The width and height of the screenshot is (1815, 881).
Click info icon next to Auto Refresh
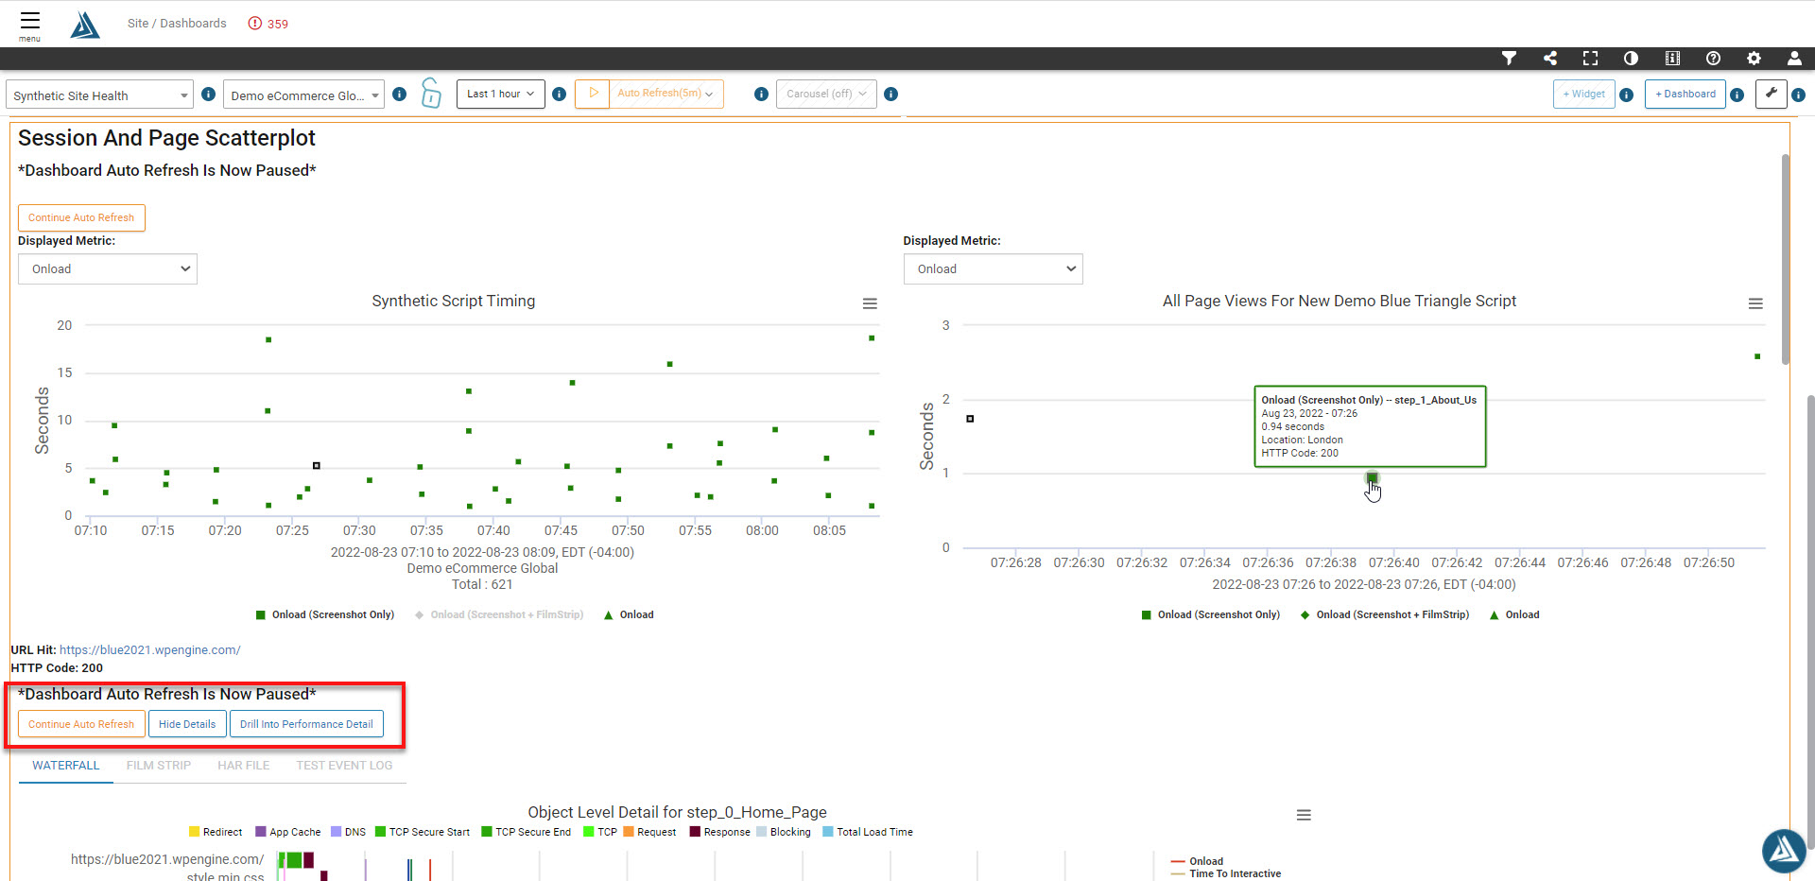pos(761,95)
